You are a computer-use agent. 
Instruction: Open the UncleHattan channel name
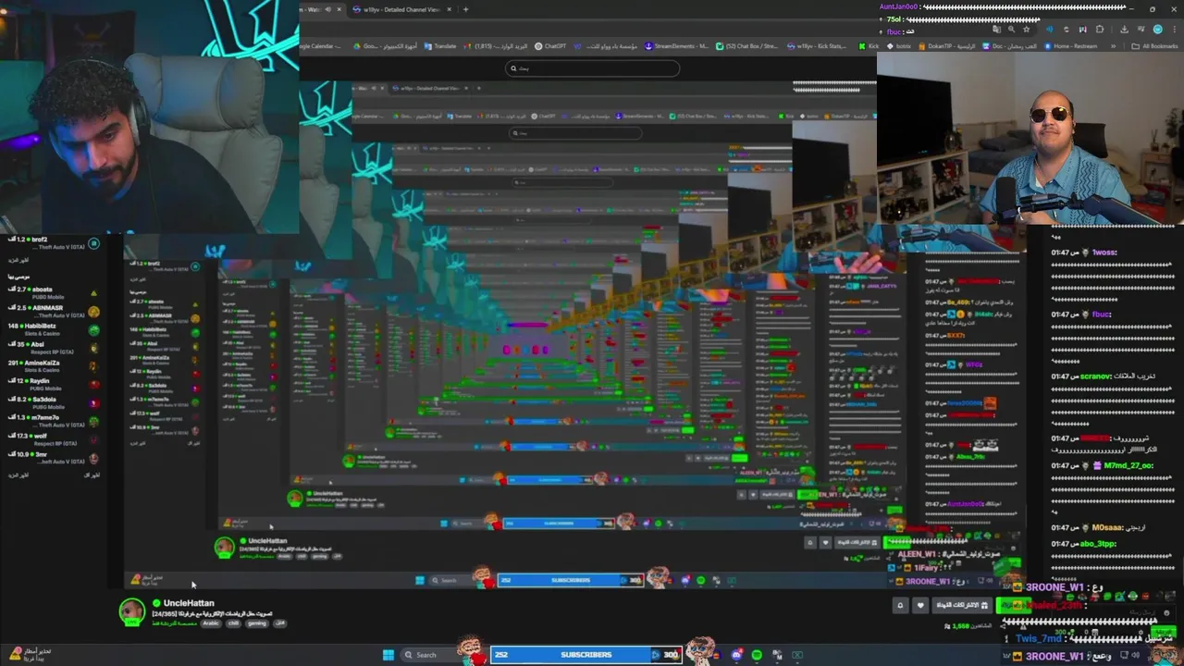coord(189,603)
